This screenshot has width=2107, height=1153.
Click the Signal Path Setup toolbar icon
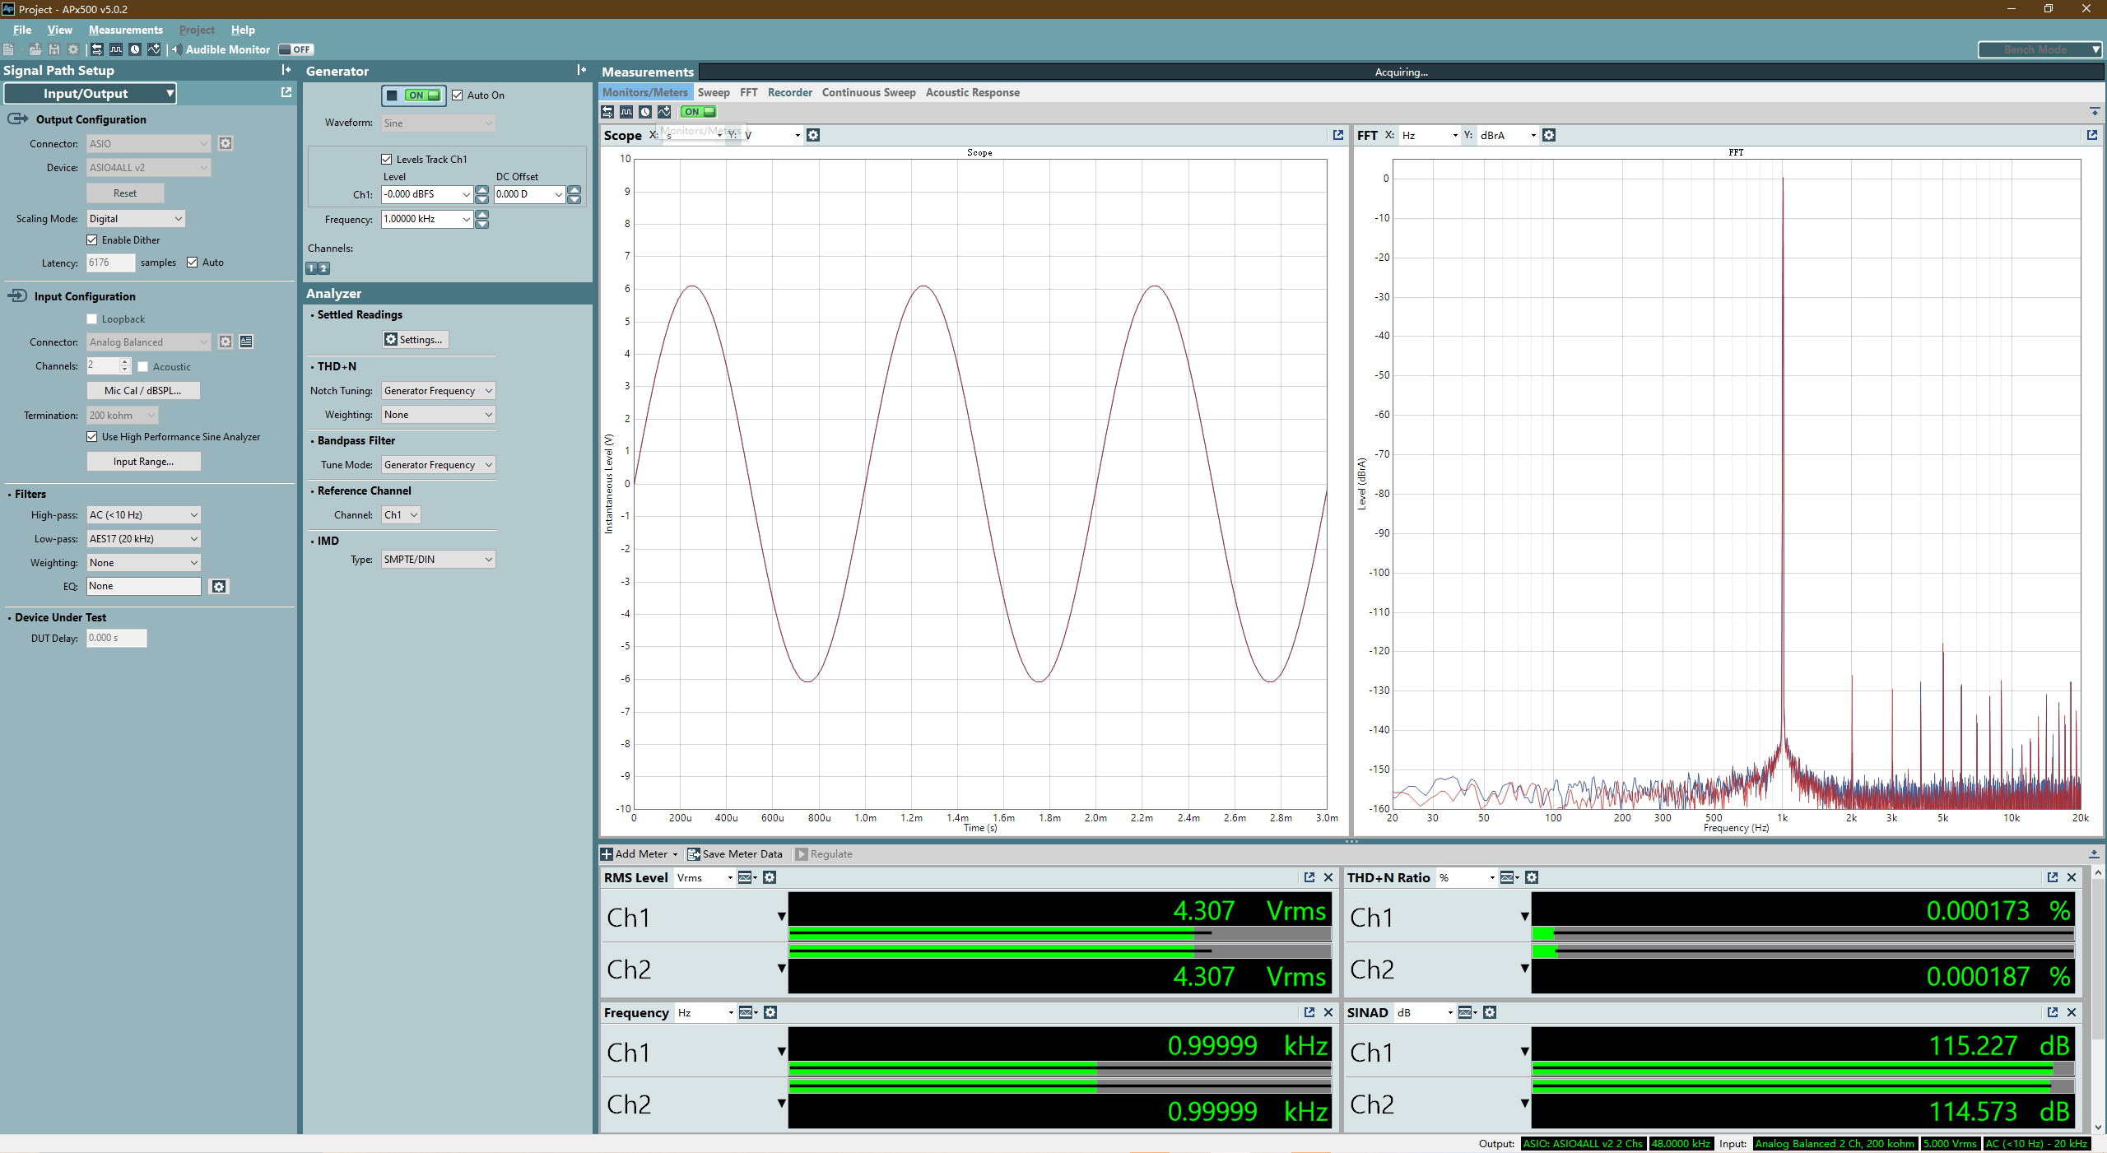tap(97, 49)
